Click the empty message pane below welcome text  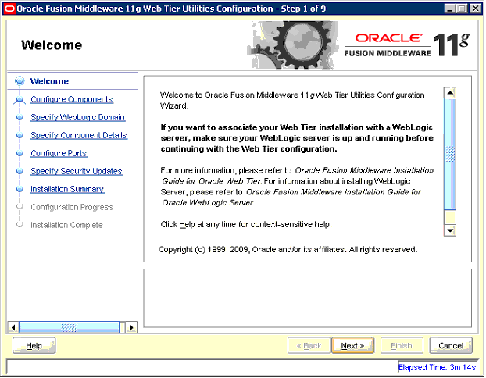coord(308,298)
